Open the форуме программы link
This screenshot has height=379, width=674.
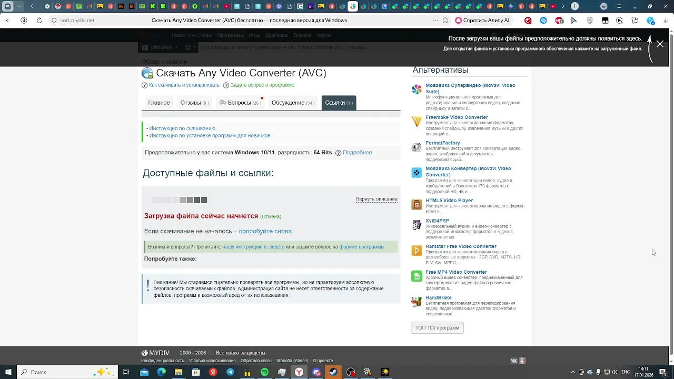[x=362, y=246]
